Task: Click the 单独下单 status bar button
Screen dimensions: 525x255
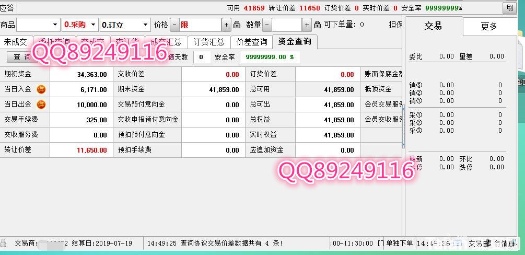Action: 400,244
